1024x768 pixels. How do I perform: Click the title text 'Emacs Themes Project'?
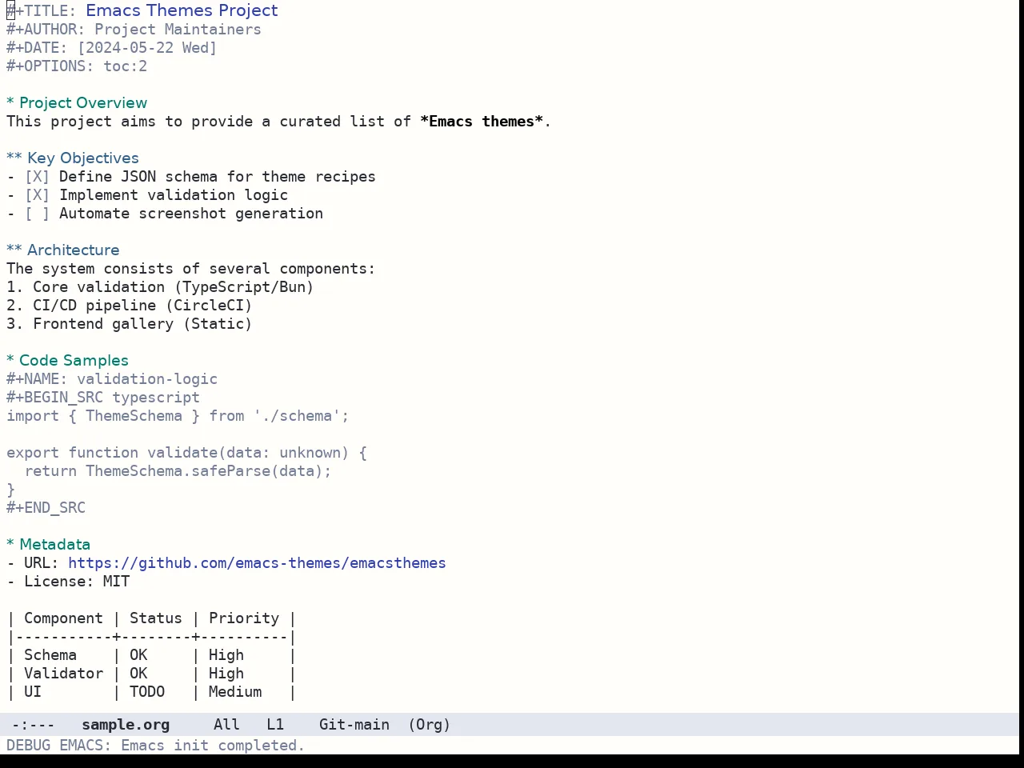(x=182, y=10)
